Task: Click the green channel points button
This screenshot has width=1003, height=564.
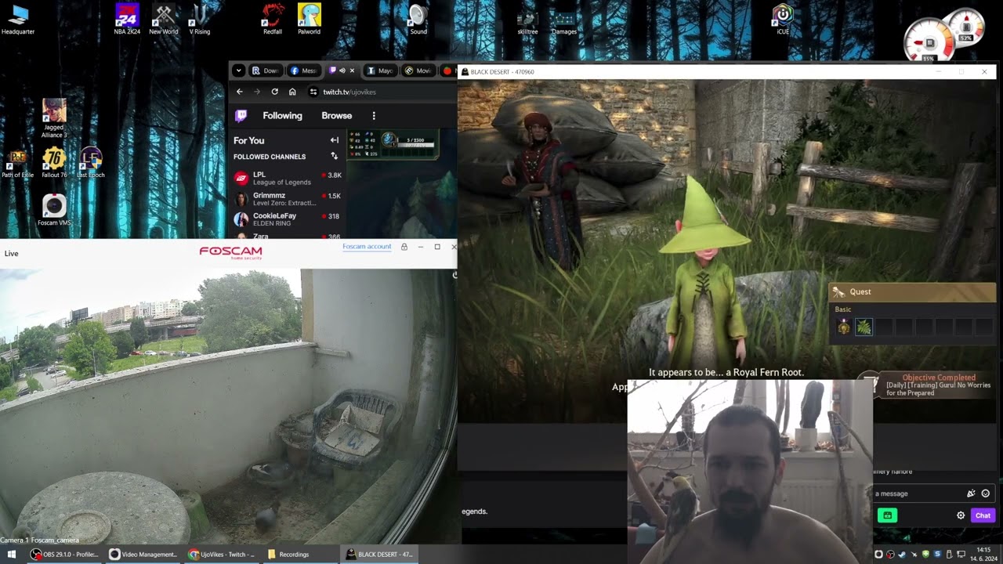Action: point(887,515)
